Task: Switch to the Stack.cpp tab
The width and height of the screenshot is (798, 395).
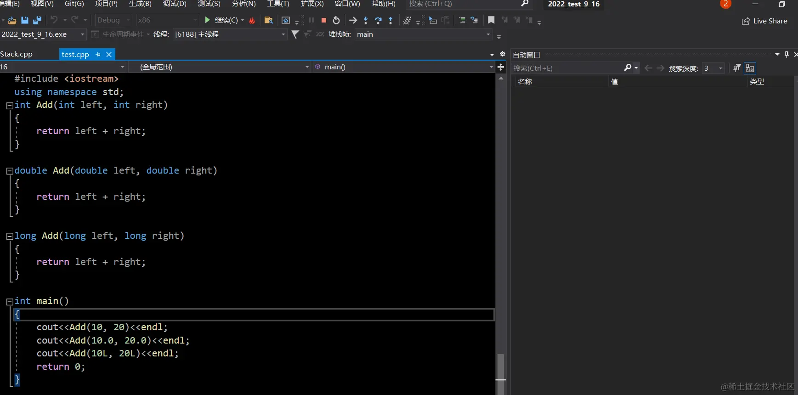Action: click(x=17, y=54)
